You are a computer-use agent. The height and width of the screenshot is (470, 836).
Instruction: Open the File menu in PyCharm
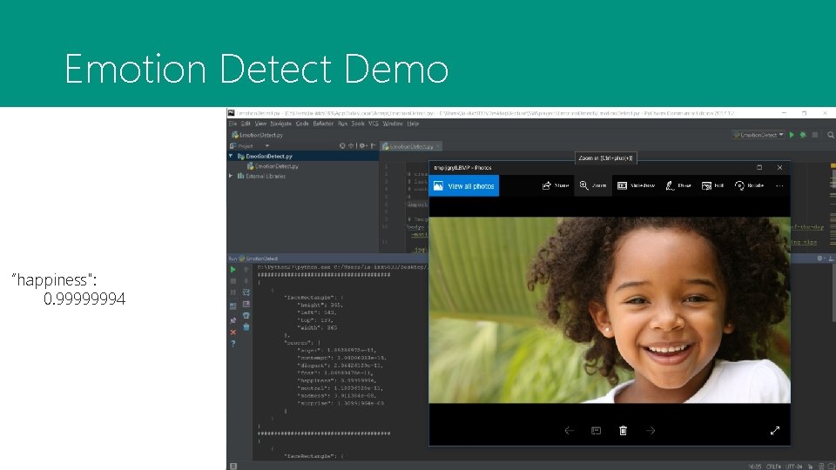tap(233, 124)
